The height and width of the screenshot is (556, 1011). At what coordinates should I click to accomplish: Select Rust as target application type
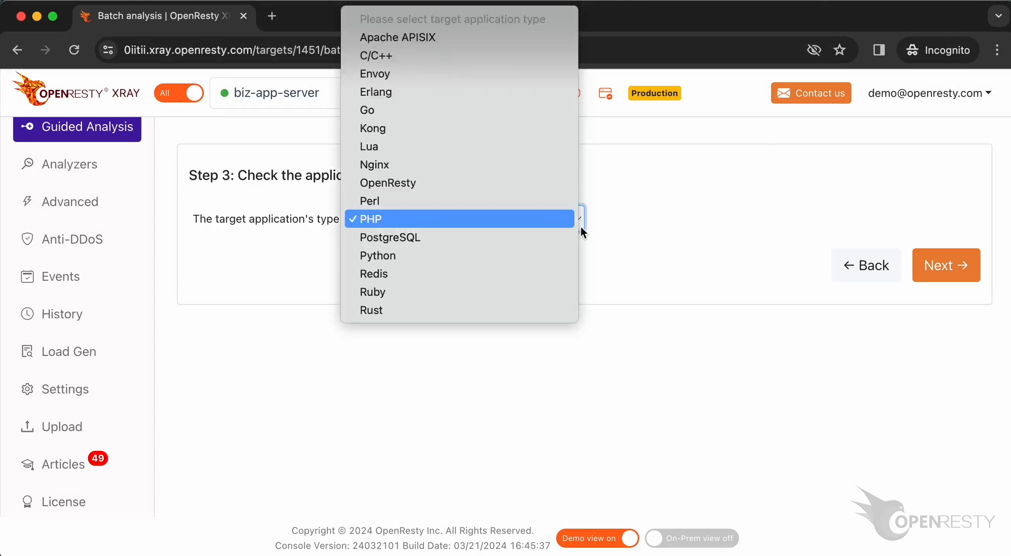coord(459,310)
